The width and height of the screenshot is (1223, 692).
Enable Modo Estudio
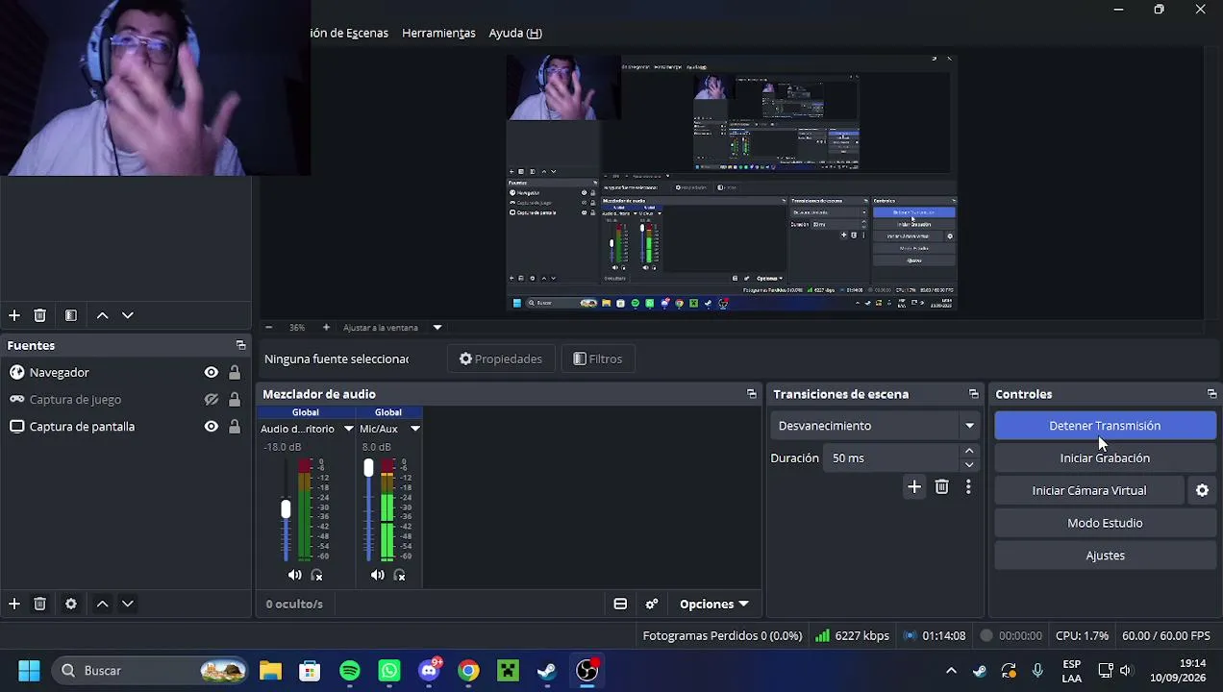click(1105, 523)
